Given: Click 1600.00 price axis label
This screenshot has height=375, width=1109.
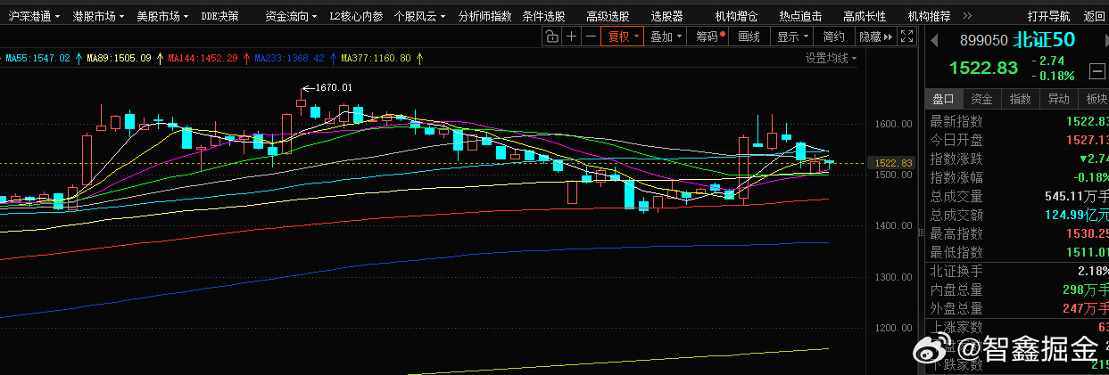Looking at the screenshot, I should pyautogui.click(x=894, y=125).
